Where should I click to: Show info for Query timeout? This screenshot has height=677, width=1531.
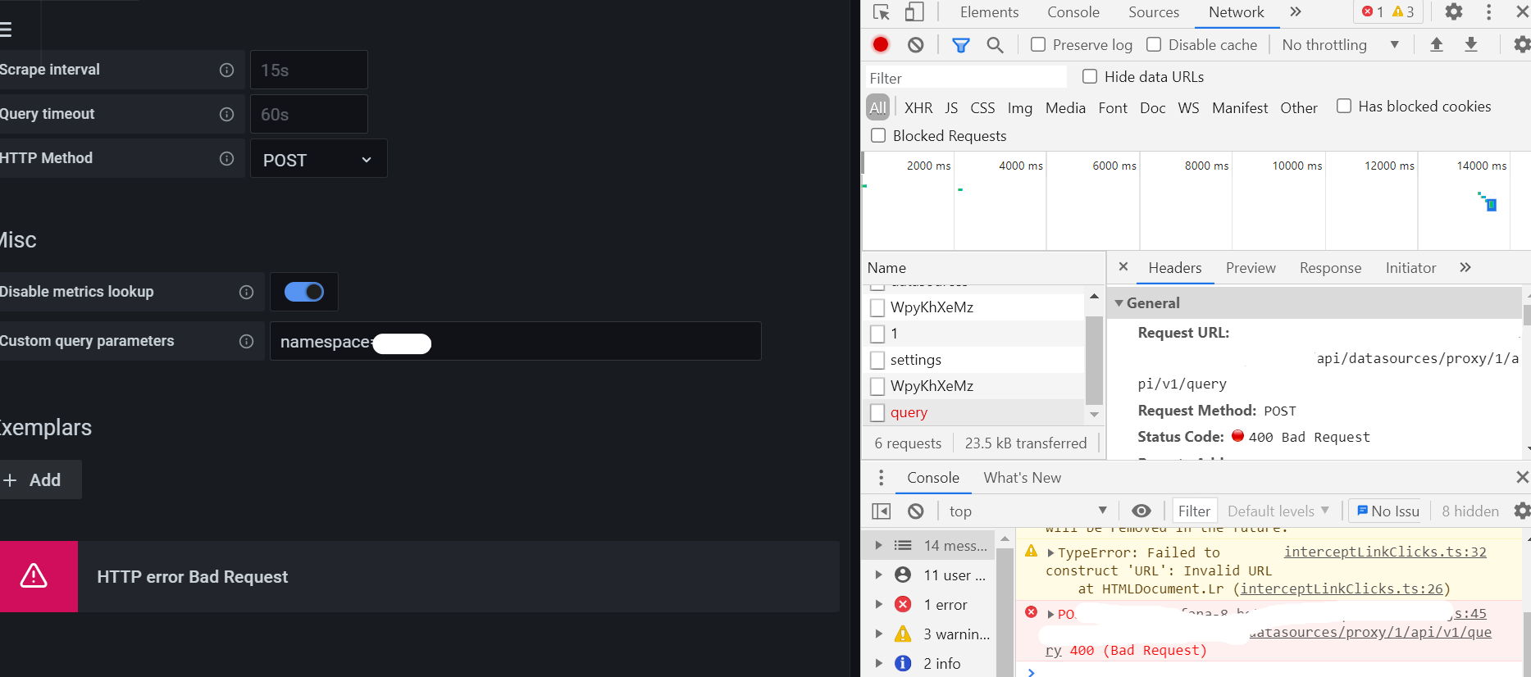coord(227,115)
